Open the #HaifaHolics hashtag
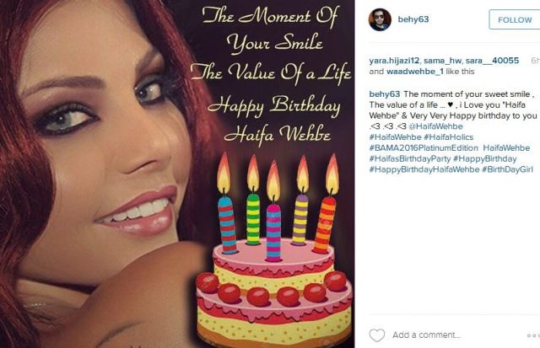Viewport: 540px width, 348px height. tap(448, 137)
